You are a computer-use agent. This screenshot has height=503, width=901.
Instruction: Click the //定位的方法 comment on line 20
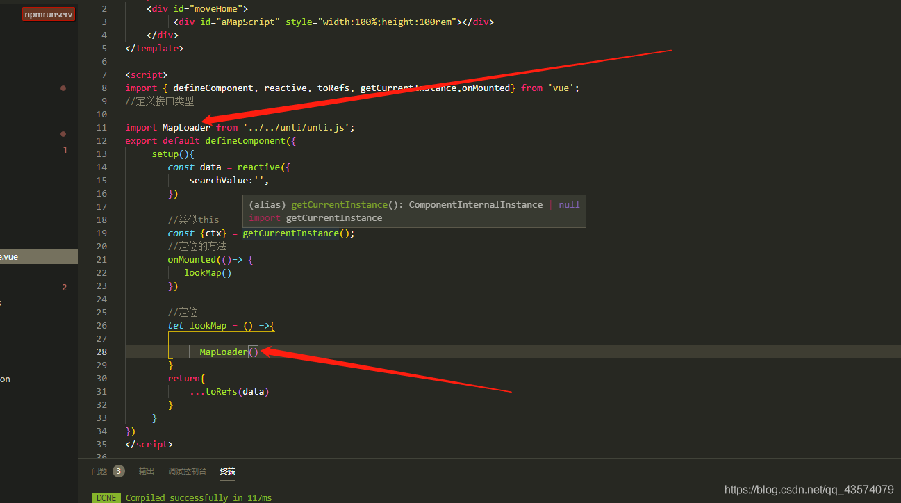click(197, 247)
